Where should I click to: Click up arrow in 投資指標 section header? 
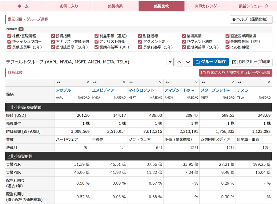pyautogui.click(x=9, y=156)
